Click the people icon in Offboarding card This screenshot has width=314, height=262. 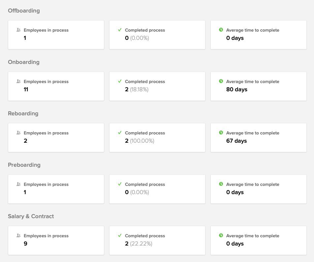(18, 30)
